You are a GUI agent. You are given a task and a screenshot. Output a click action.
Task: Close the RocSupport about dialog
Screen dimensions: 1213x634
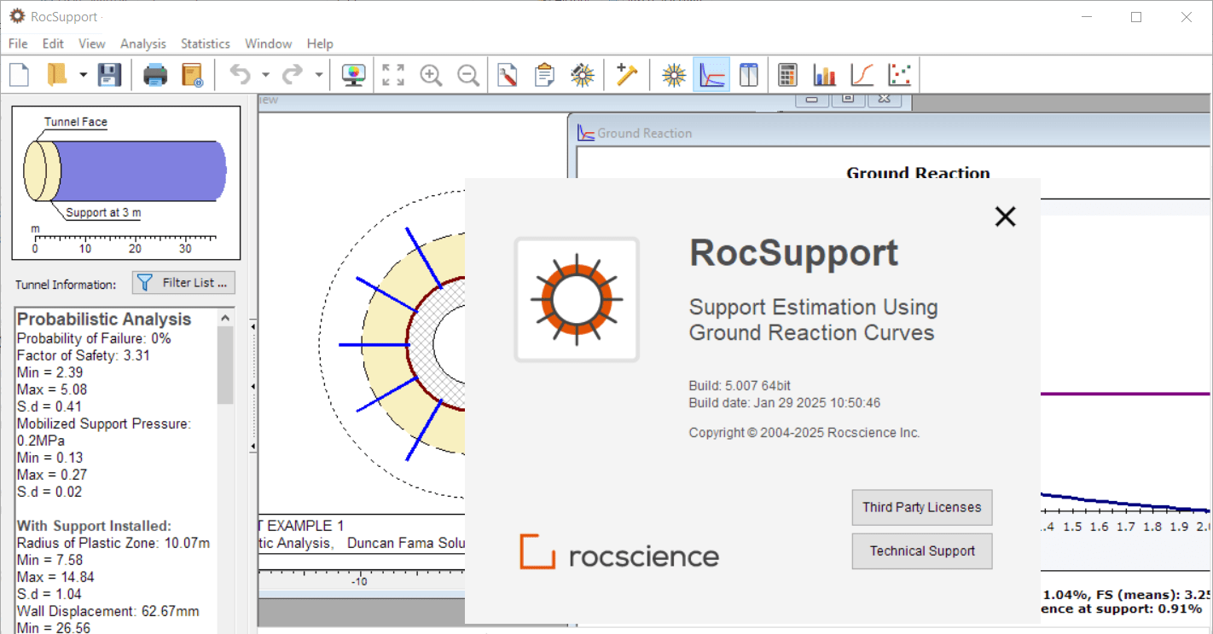[1006, 216]
